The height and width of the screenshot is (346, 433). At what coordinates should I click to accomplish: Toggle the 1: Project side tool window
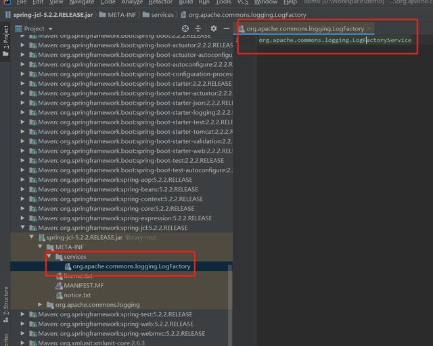pyautogui.click(x=5, y=41)
